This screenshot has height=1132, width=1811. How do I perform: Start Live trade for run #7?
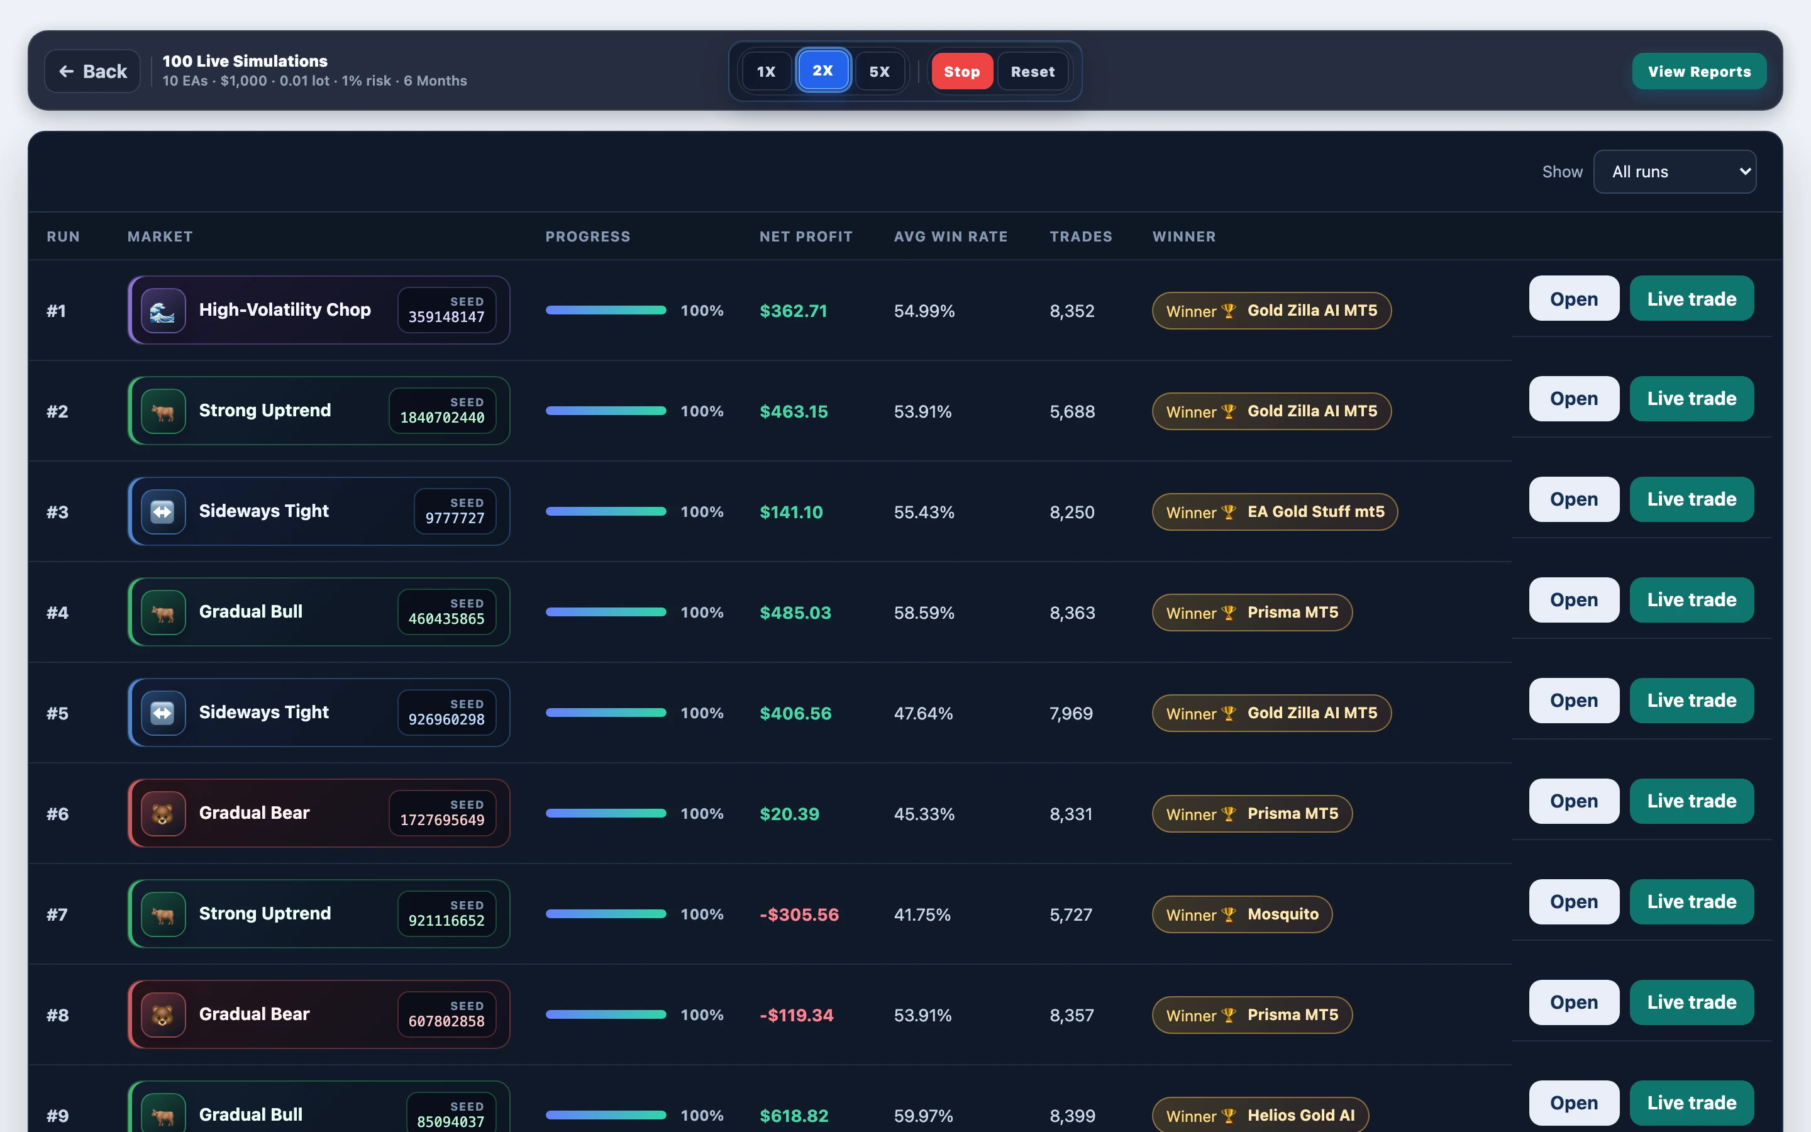click(1692, 901)
